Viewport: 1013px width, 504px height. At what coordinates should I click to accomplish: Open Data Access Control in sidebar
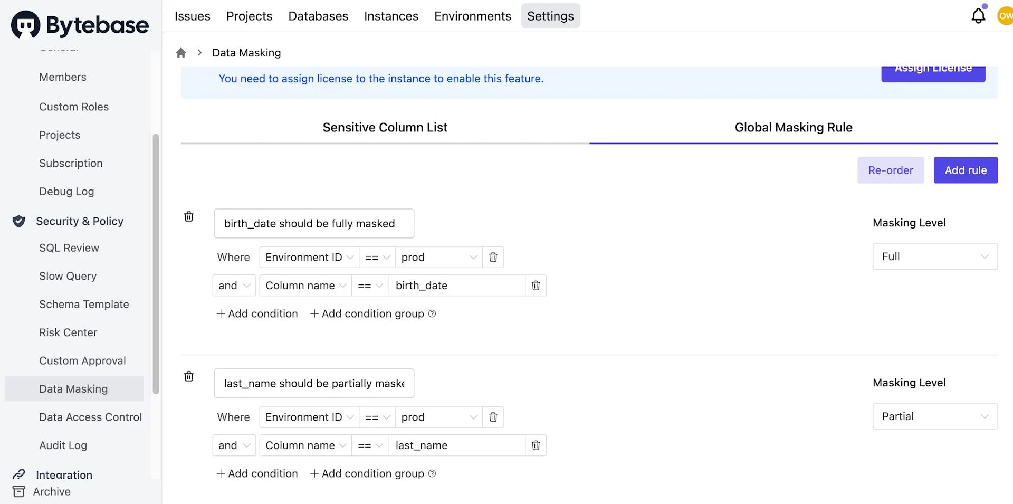pos(90,417)
